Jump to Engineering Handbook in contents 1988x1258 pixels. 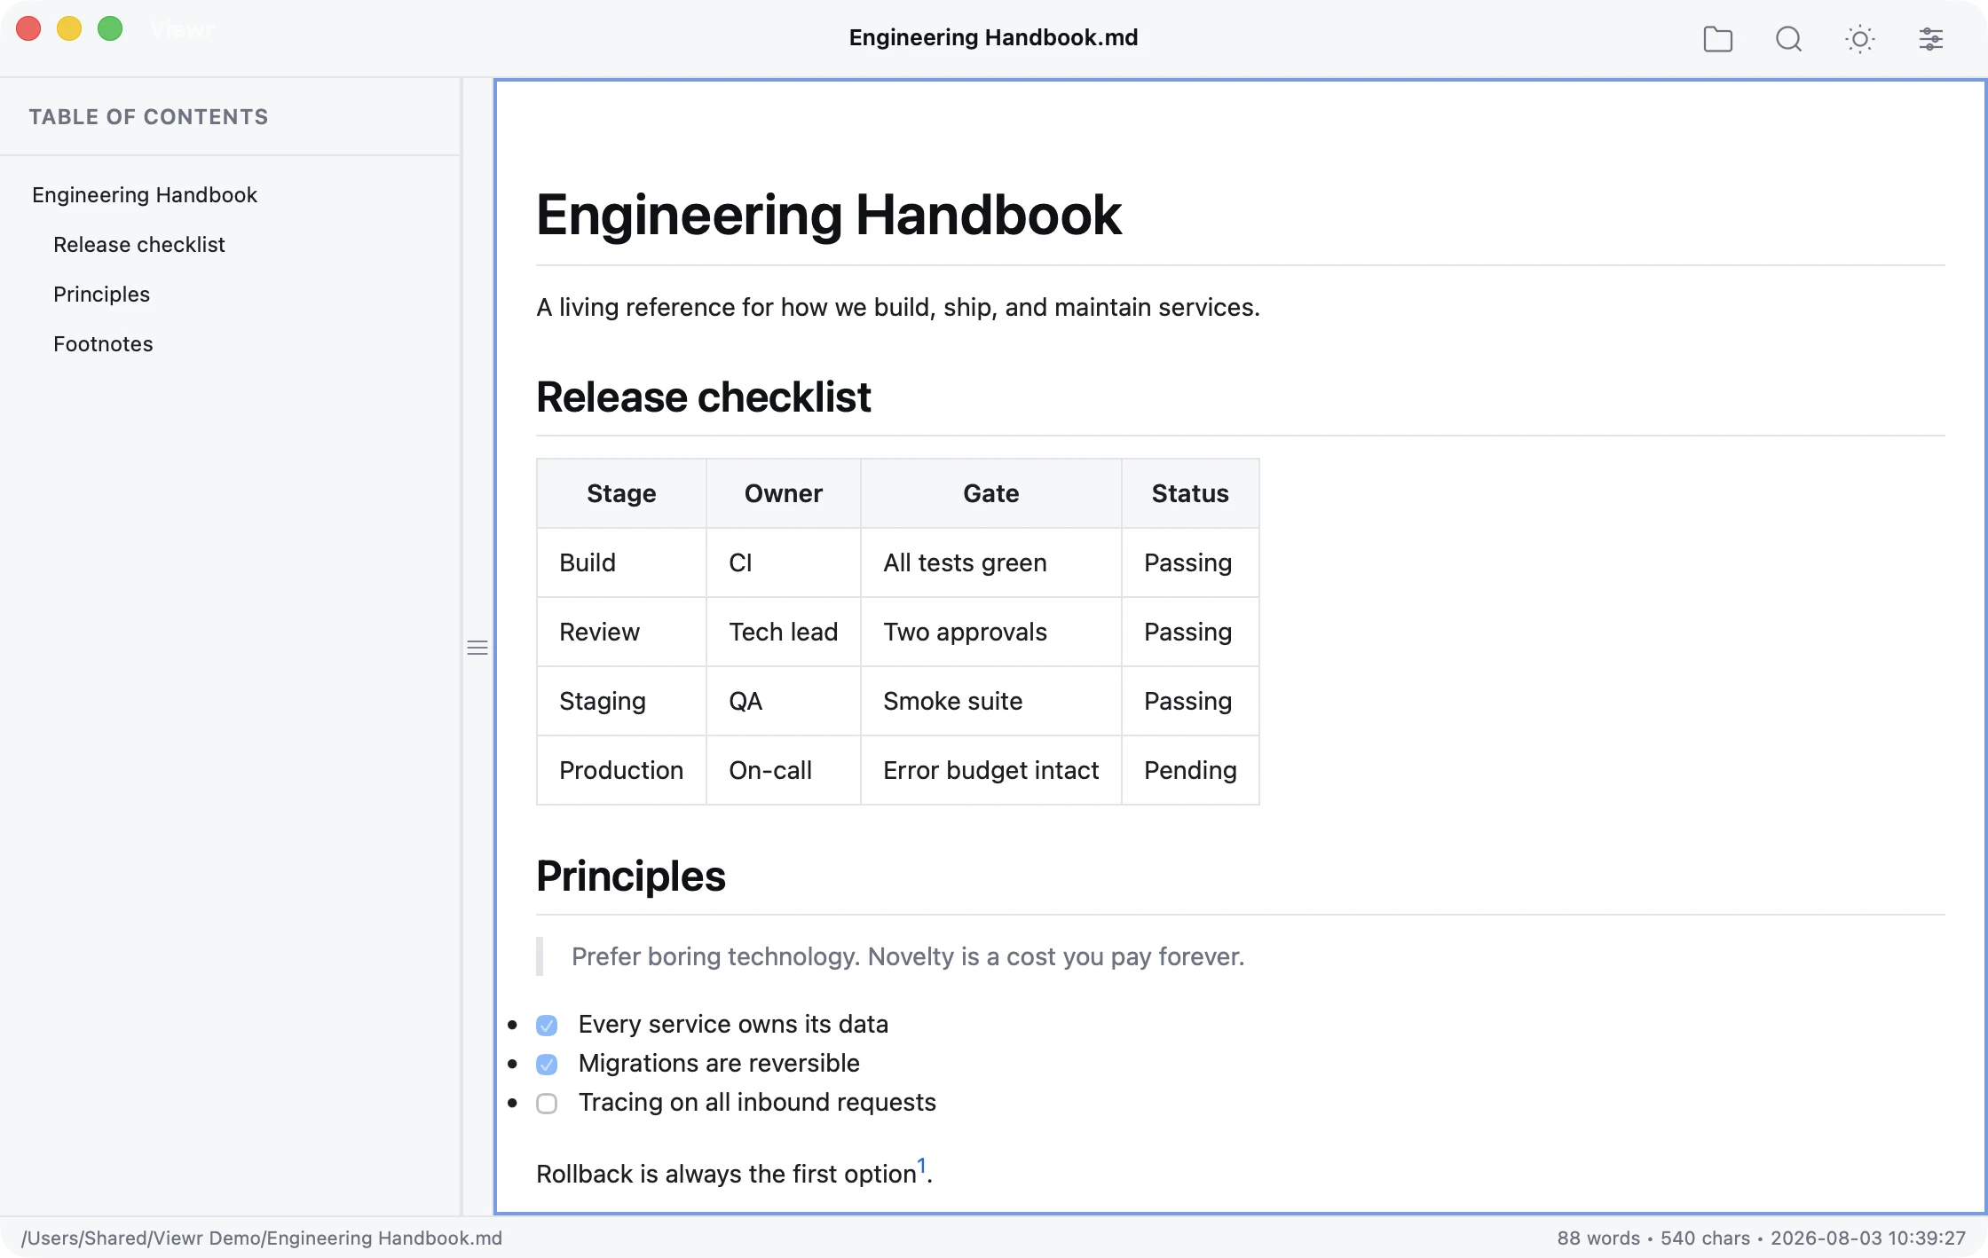pyautogui.click(x=145, y=194)
